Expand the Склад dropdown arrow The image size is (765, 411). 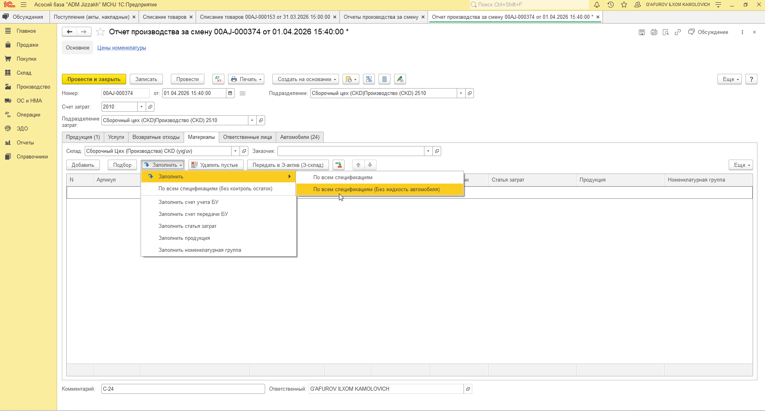(x=235, y=151)
